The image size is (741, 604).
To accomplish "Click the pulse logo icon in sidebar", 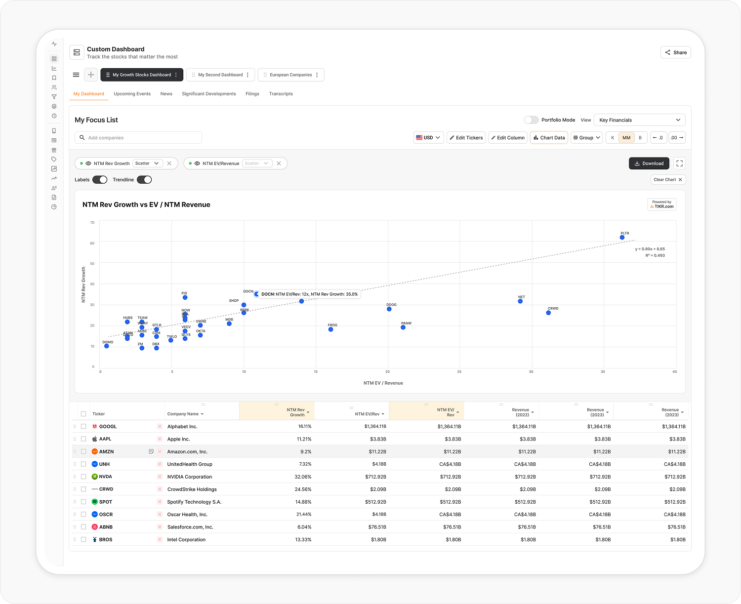I will (x=54, y=44).
